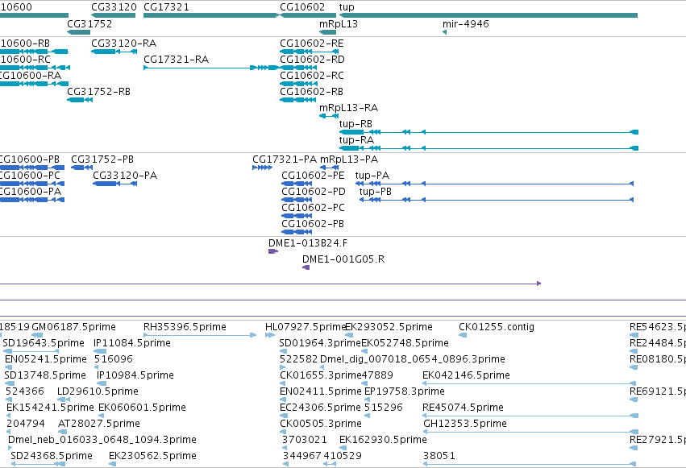Screen dimensions: 686x468
Task: Click EST label EK230562.5prime
Action: 152,457
